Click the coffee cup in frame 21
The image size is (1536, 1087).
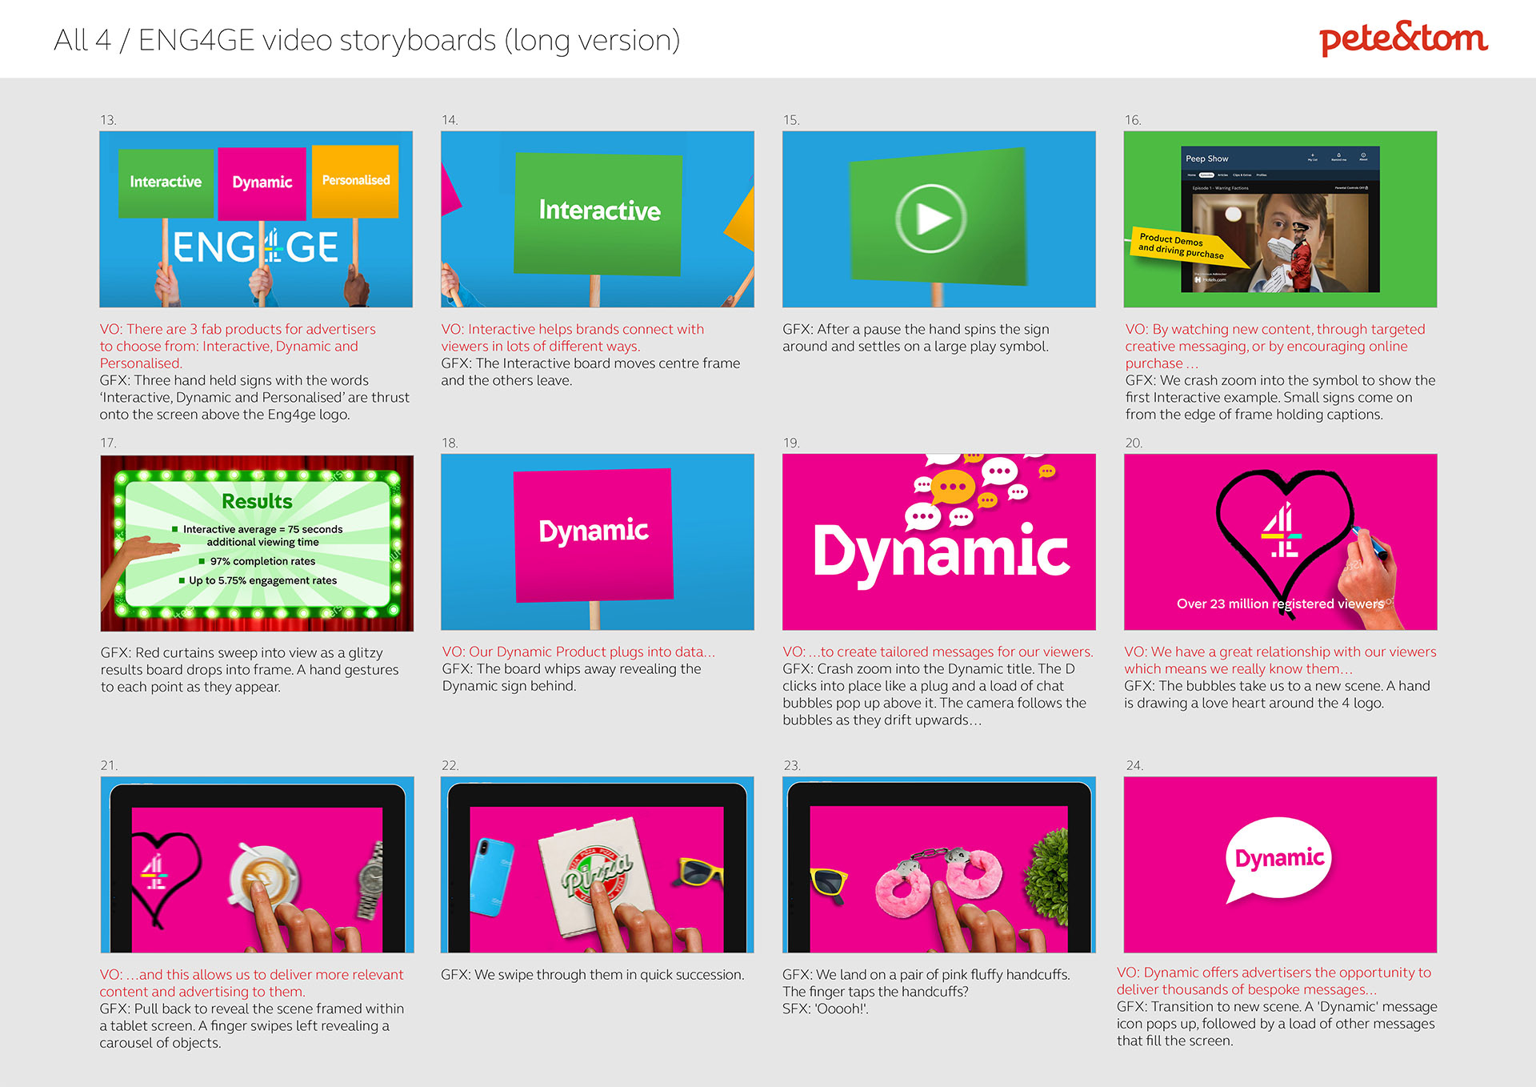click(263, 876)
